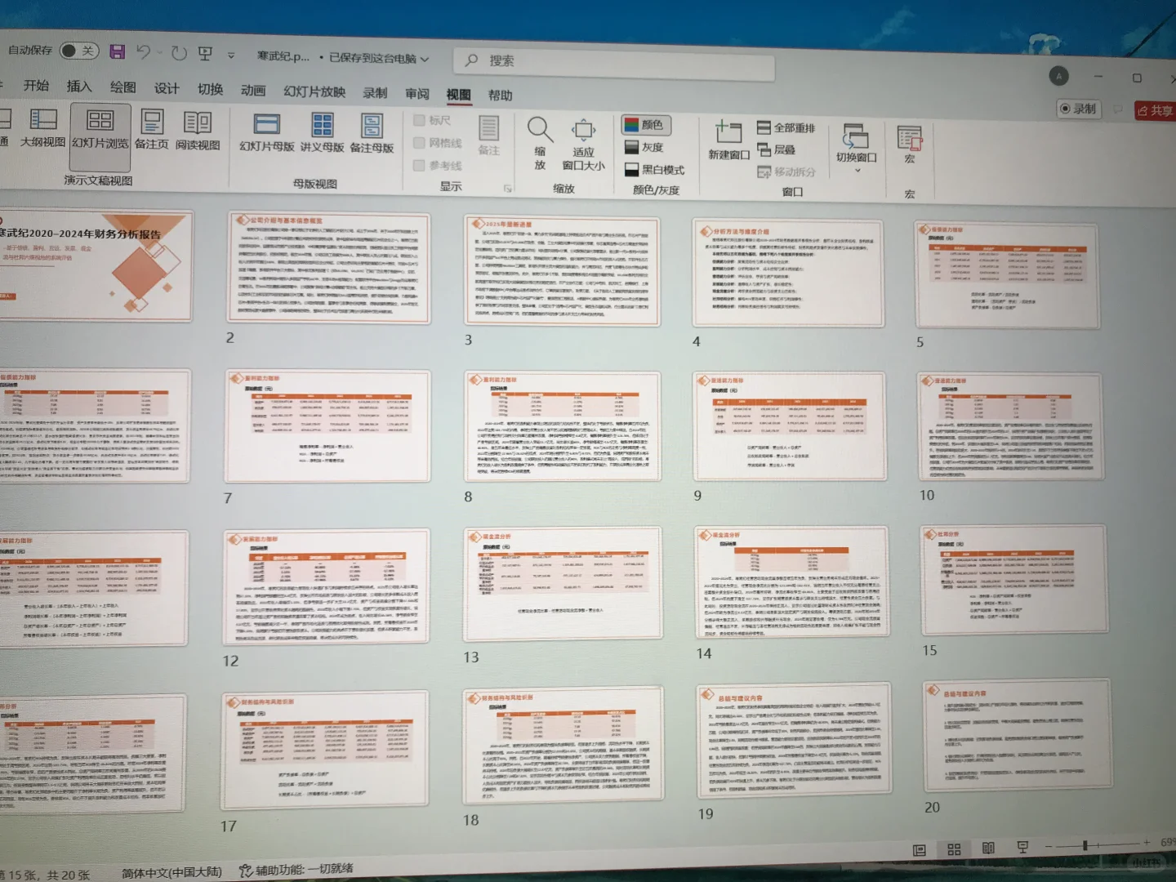1176x882 pixels.
Task: Open the 动画 Animations tab
Action: [x=253, y=90]
